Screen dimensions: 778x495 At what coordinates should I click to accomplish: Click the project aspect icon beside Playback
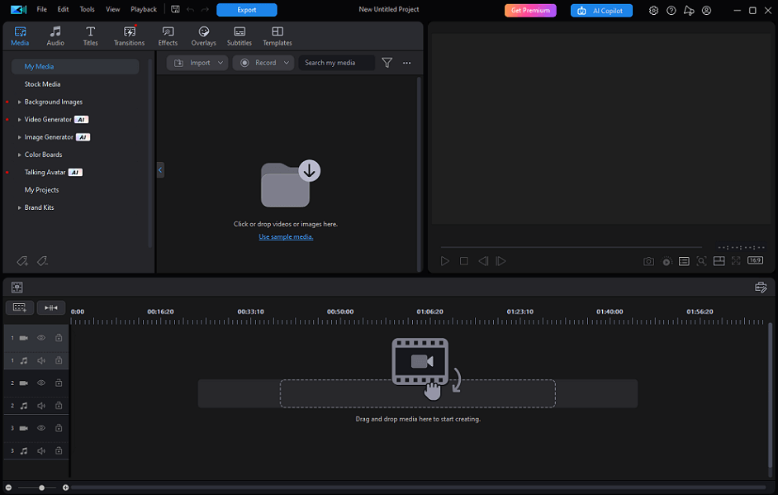coord(175,9)
